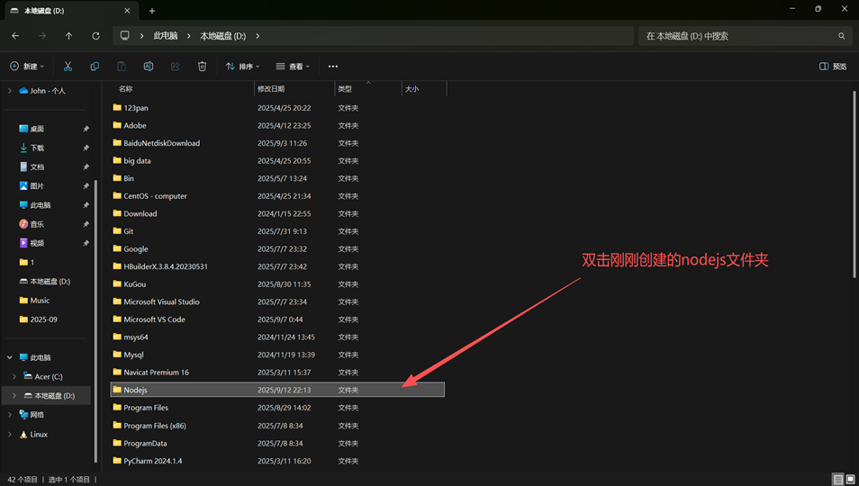Click the Paste clipboard icon
This screenshot has height=486, width=859.
pos(122,67)
